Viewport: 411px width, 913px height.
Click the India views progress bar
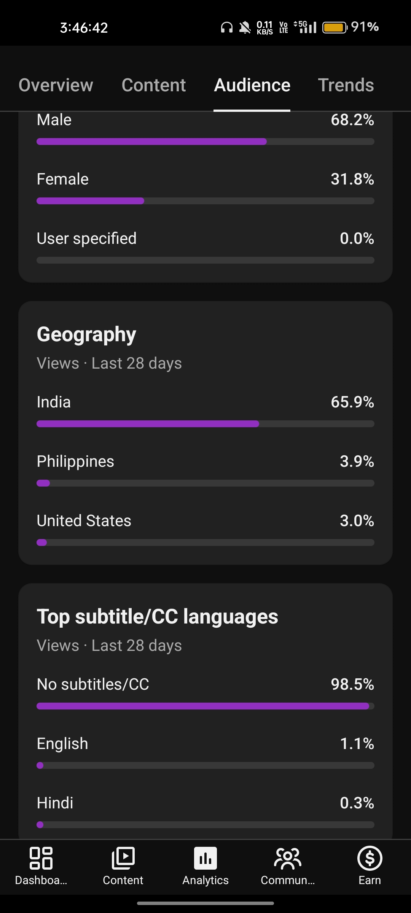click(x=205, y=424)
